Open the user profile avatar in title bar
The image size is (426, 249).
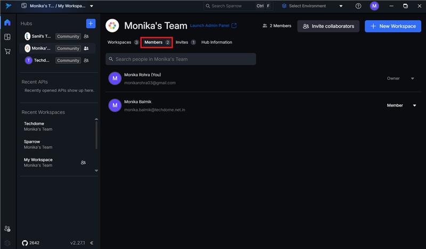[374, 6]
